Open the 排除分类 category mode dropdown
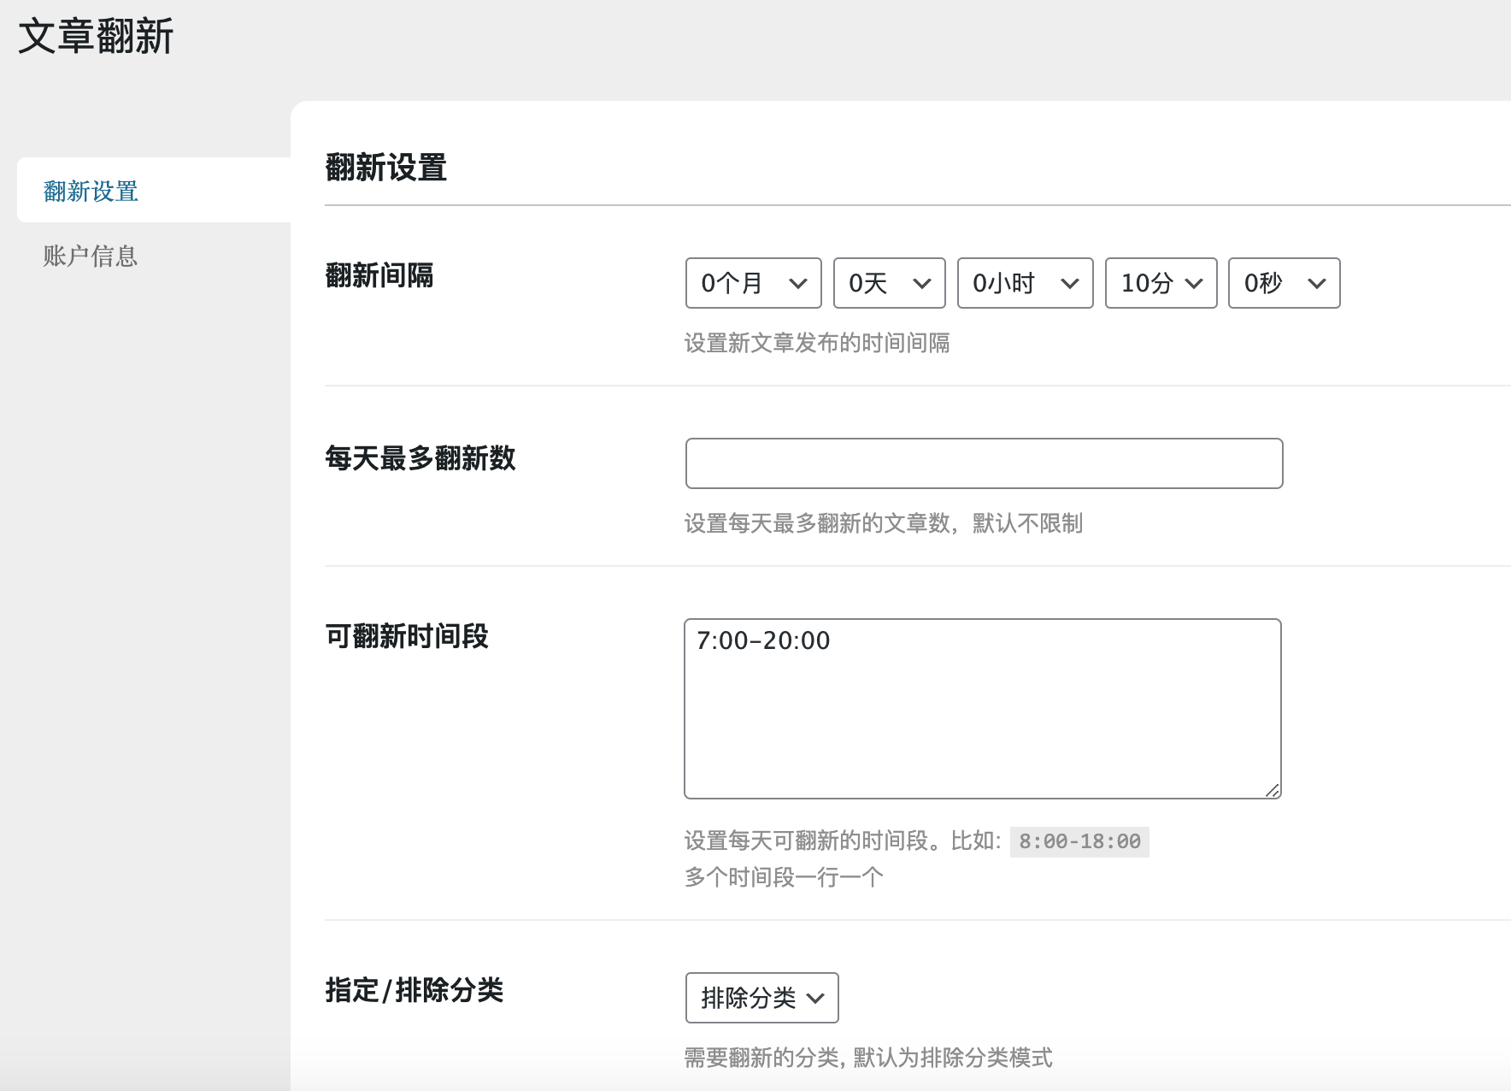The image size is (1511, 1091). 761,998
